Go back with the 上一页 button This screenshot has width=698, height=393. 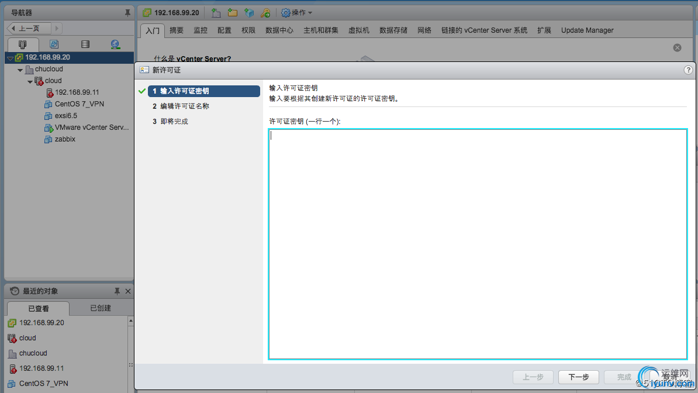click(29, 28)
